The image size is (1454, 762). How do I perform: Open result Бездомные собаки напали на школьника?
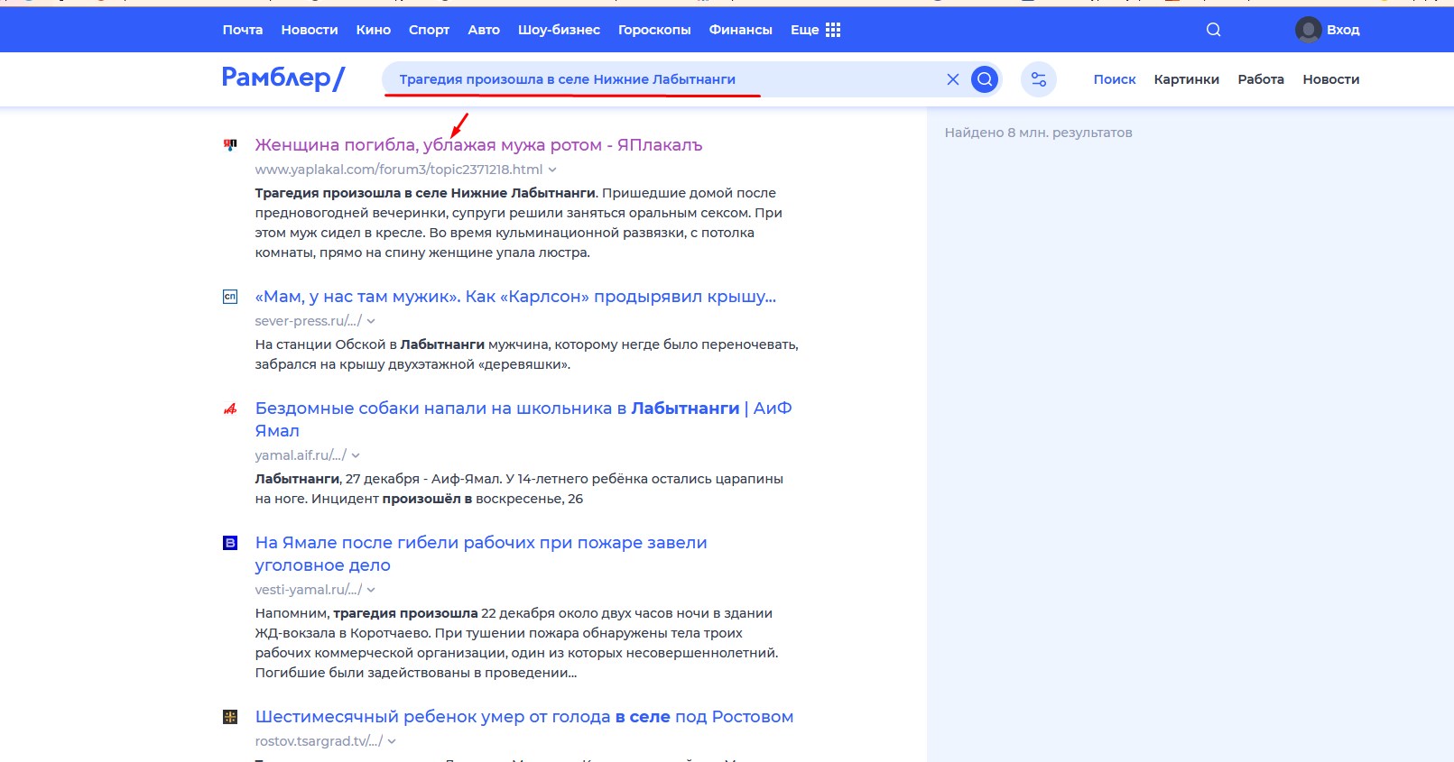coord(523,419)
